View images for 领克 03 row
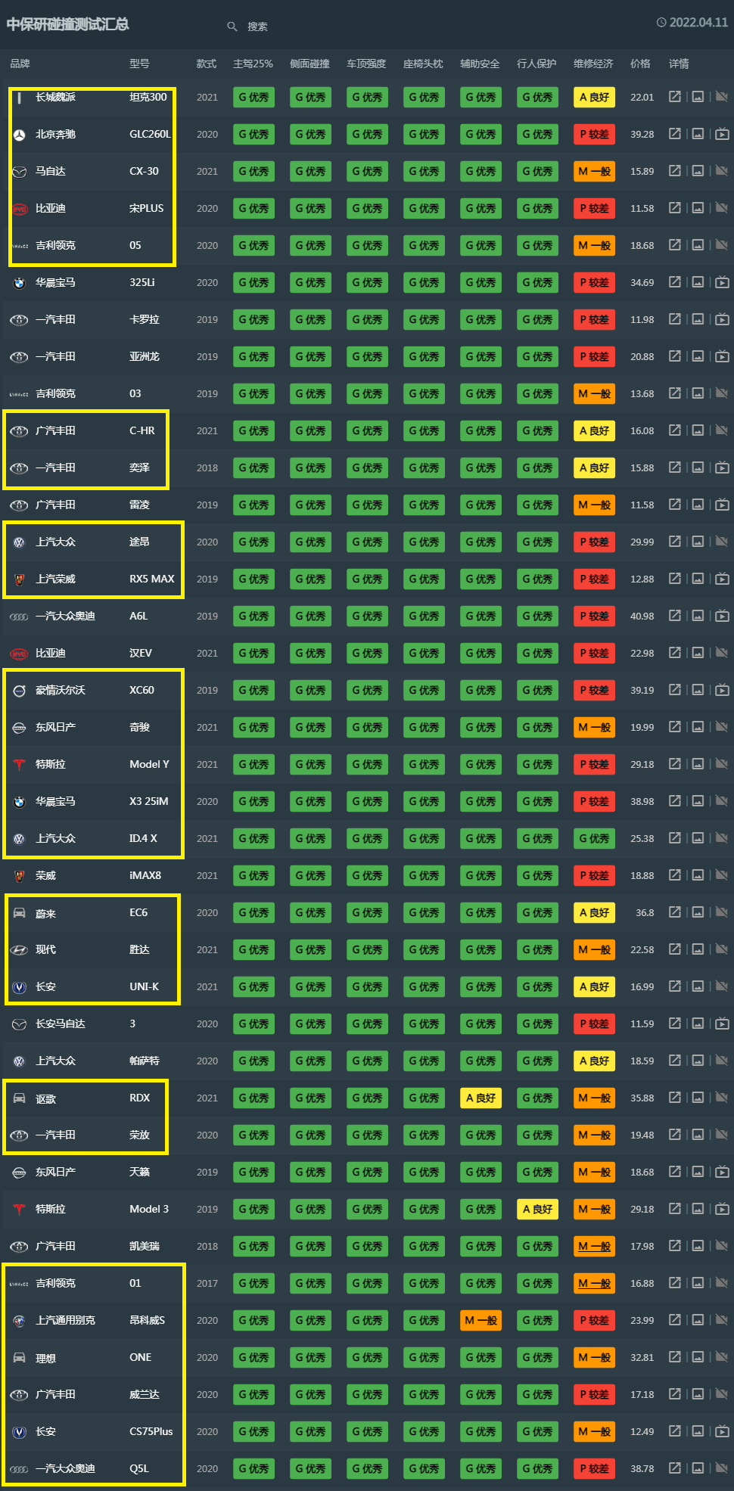The image size is (734, 1491). [698, 393]
